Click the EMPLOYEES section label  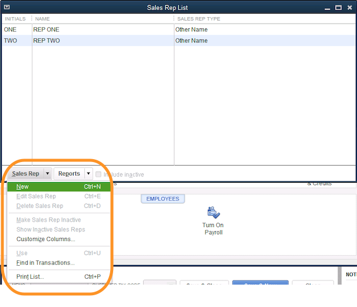coord(162,199)
